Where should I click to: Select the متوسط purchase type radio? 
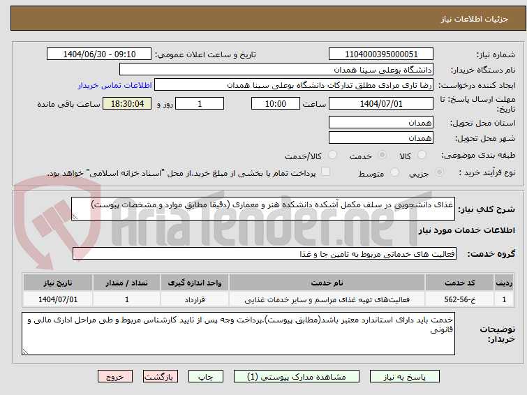coord(394,172)
